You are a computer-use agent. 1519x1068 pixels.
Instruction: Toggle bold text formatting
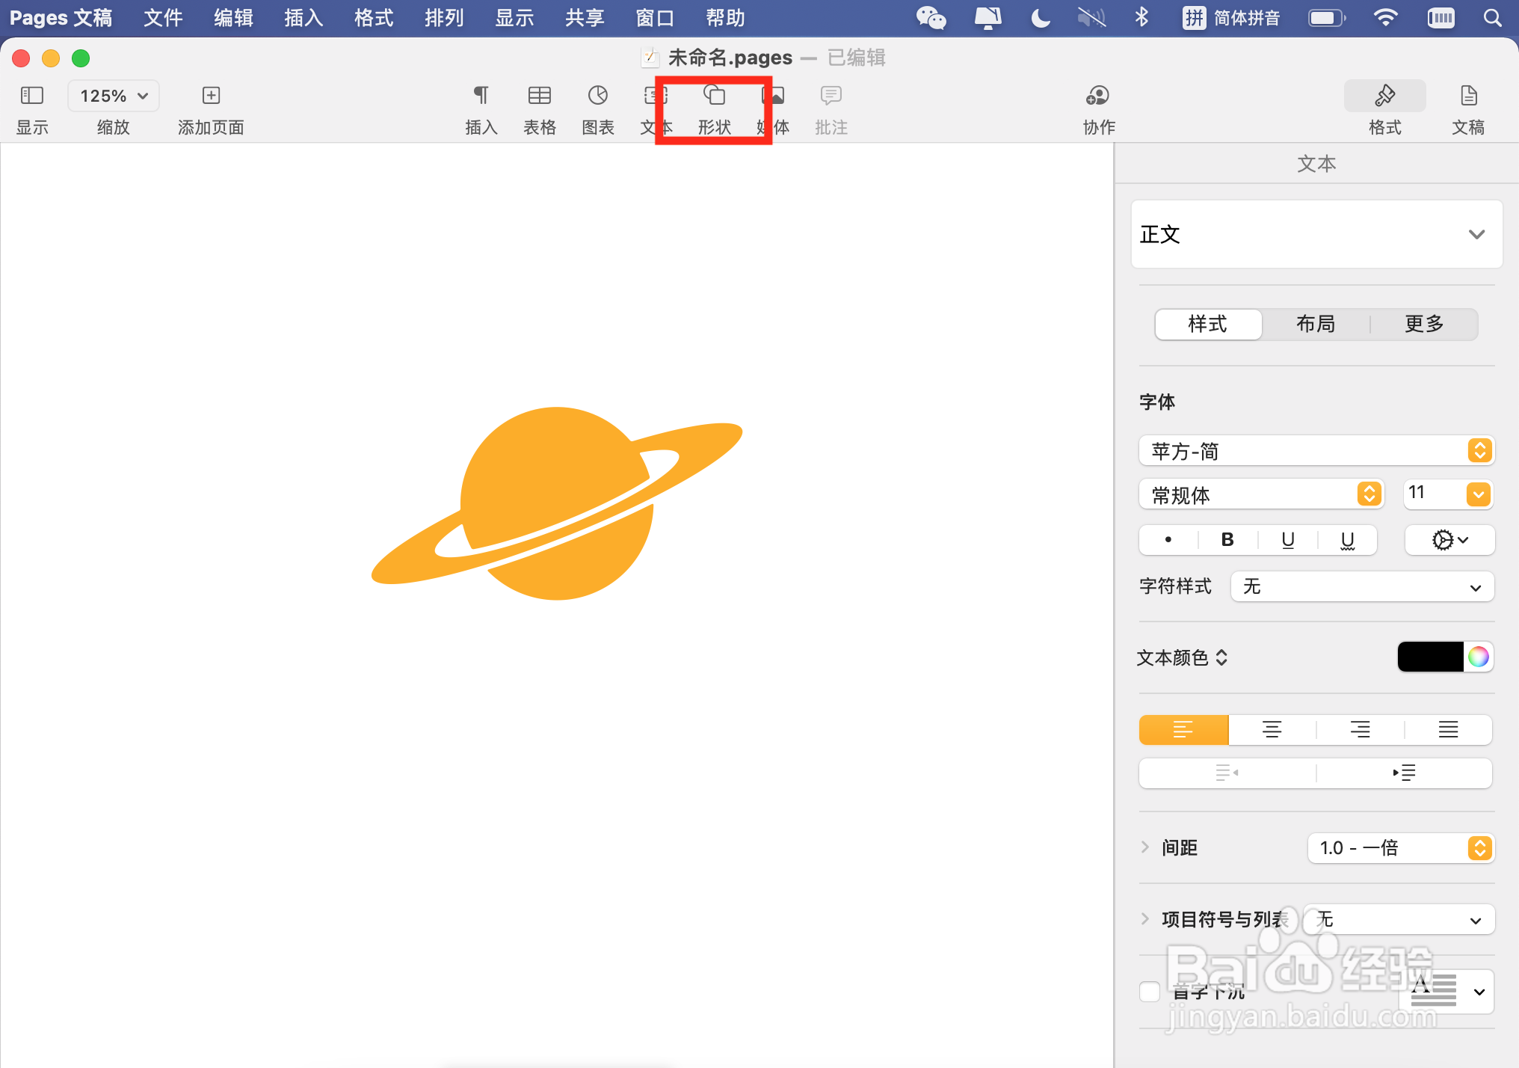(1227, 540)
